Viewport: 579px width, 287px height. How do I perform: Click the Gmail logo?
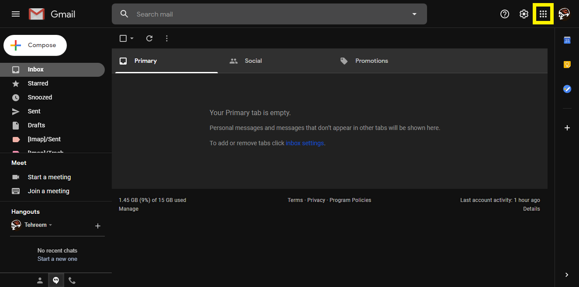[52, 14]
